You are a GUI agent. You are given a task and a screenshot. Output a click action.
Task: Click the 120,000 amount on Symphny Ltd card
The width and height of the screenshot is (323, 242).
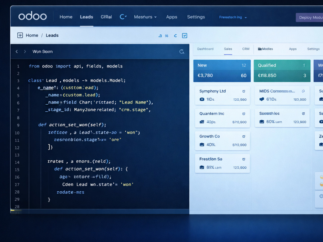coord(240,100)
